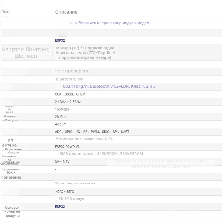Click the Основен номер на продукта label
This screenshot has width=222, height=222.
pos(12,211)
